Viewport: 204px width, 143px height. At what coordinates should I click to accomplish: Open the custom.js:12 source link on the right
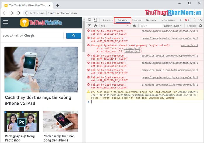pyautogui.click(x=189, y=45)
